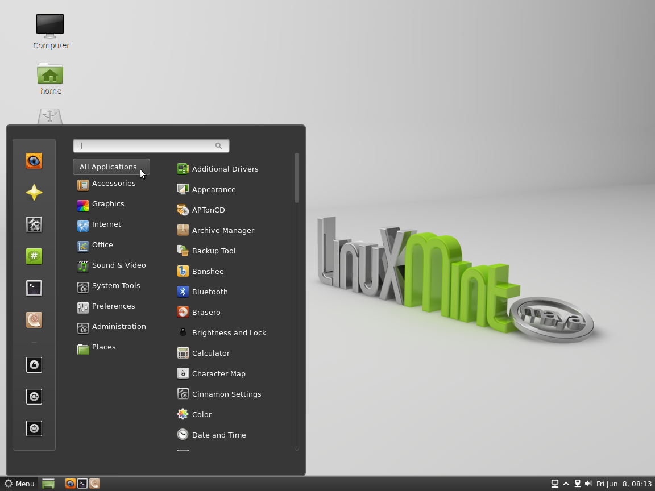
Task: Open the shell-shaped Files icon in sidebar
Action: click(34, 320)
